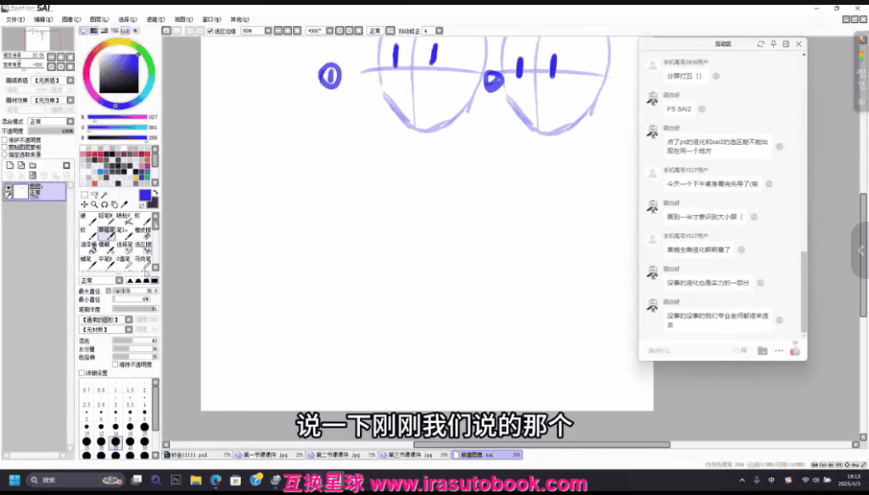Viewport: 869px width, 495px height.
Task: Select the magic wand tool
Action: [x=105, y=195]
